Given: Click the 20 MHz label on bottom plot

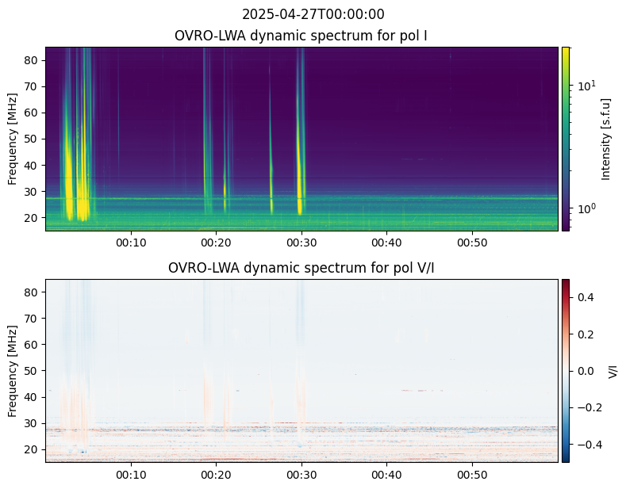Looking at the screenshot, I should click(x=31, y=449).
